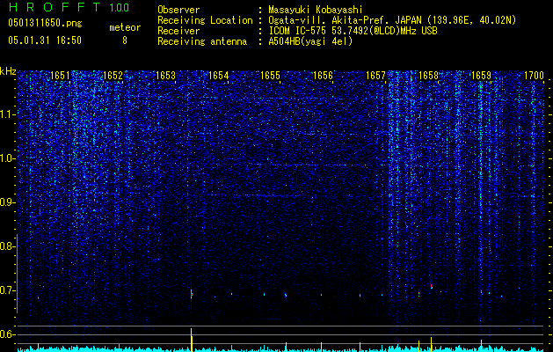
Task: Click the Observer name Masayuki Kobayashi
Action: click(x=316, y=10)
